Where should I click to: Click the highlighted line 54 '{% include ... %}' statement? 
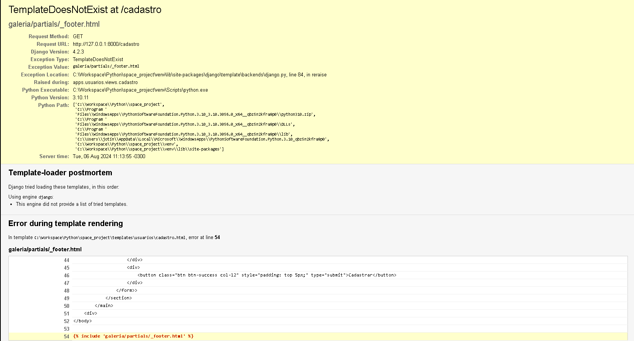pyautogui.click(x=134, y=336)
